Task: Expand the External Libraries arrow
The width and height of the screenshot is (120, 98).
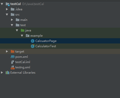Action: [2, 73]
